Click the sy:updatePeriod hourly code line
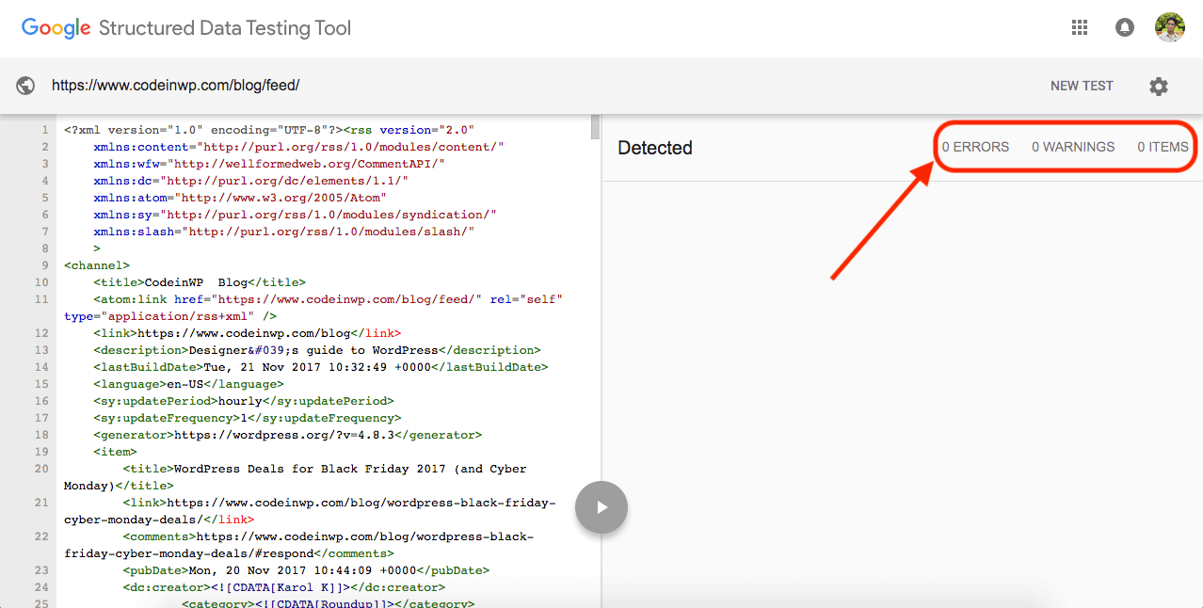This screenshot has height=608, width=1203. click(x=243, y=401)
